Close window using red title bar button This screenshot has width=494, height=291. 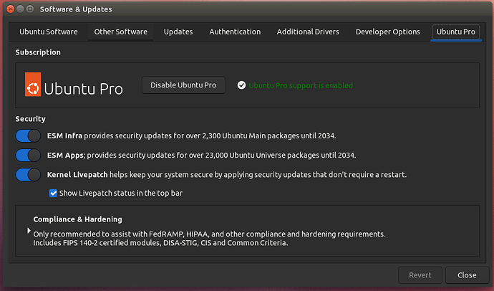11,9
